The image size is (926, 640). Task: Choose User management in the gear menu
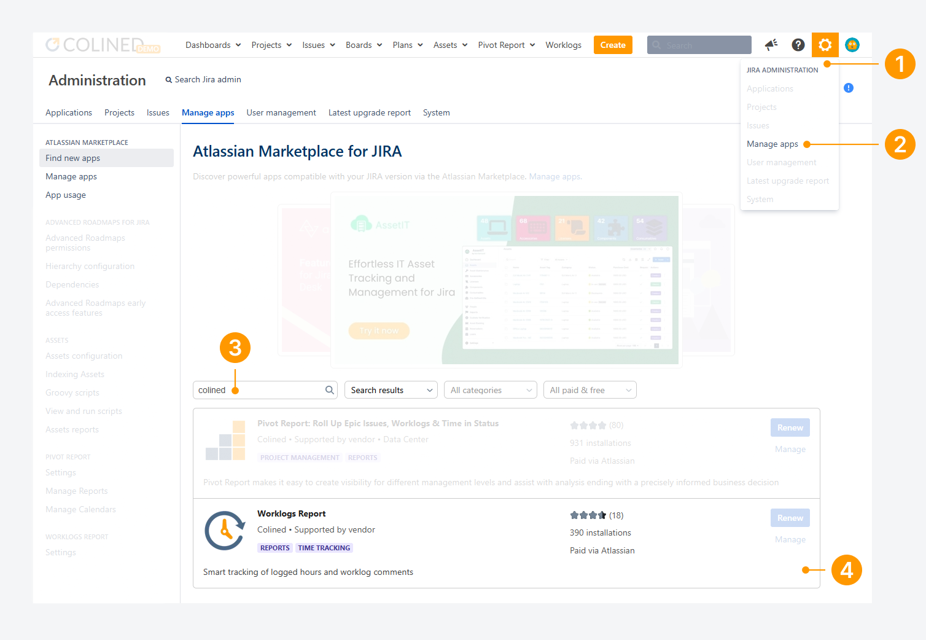pyautogui.click(x=782, y=162)
